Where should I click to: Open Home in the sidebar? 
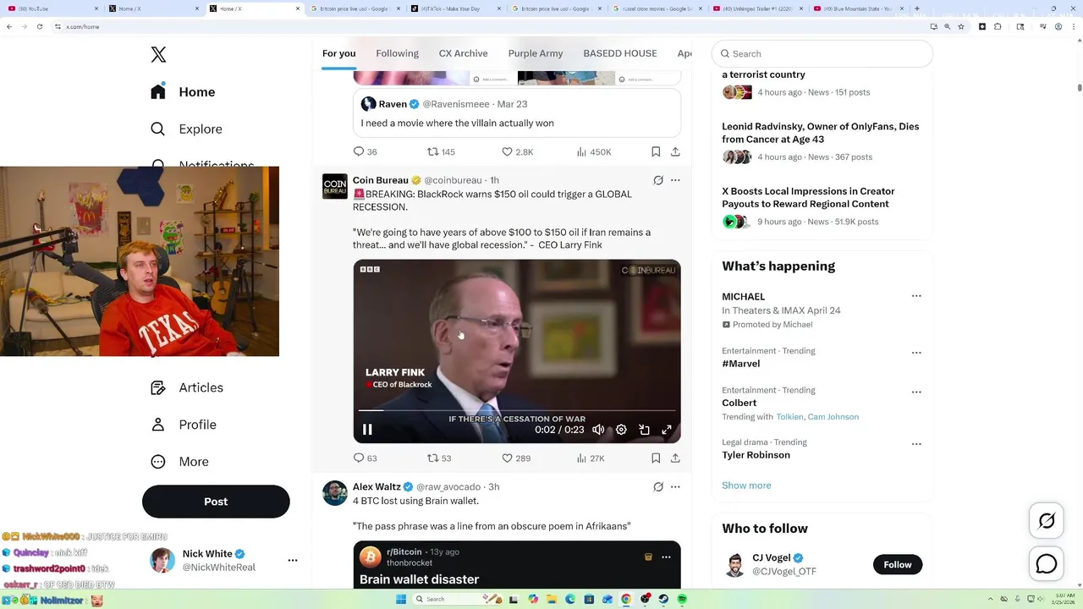(184, 92)
